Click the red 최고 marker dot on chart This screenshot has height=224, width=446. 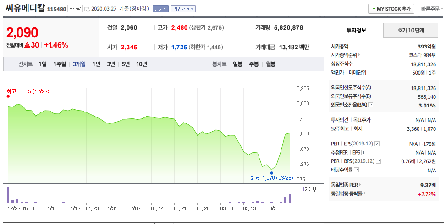pos(8,96)
